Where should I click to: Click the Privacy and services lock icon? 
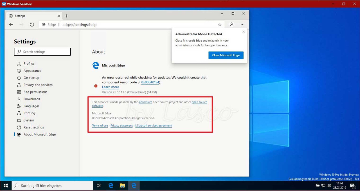tap(19, 85)
